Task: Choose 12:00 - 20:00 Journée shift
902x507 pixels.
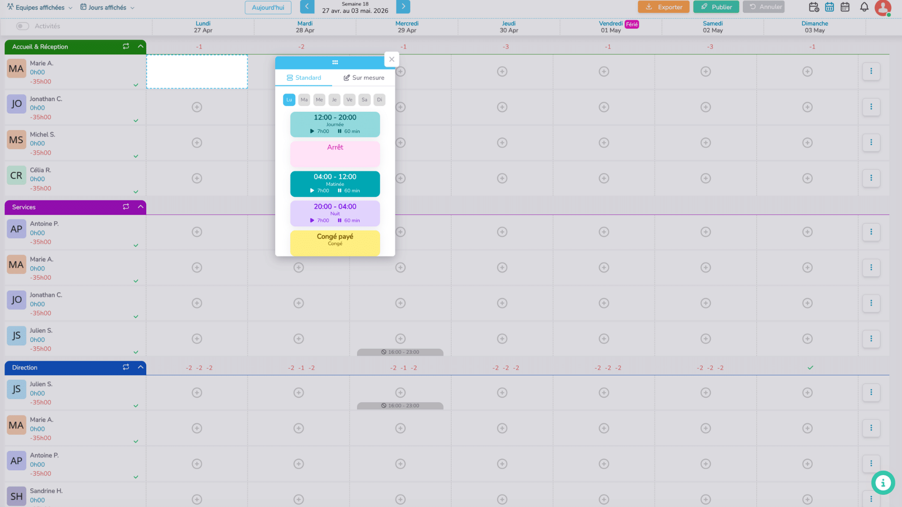Action: 335,124
